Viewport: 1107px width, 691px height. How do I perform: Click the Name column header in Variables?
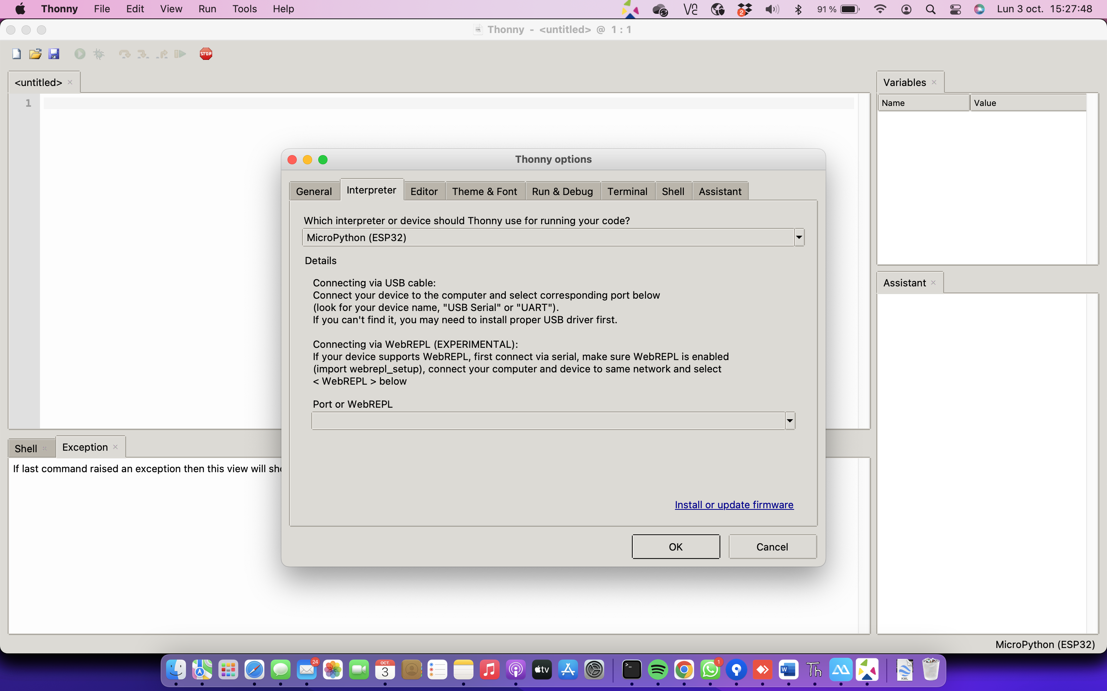pyautogui.click(x=924, y=103)
